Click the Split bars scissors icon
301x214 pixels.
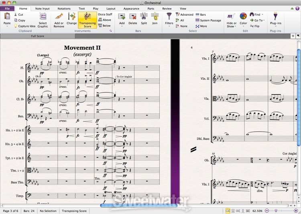(144, 16)
